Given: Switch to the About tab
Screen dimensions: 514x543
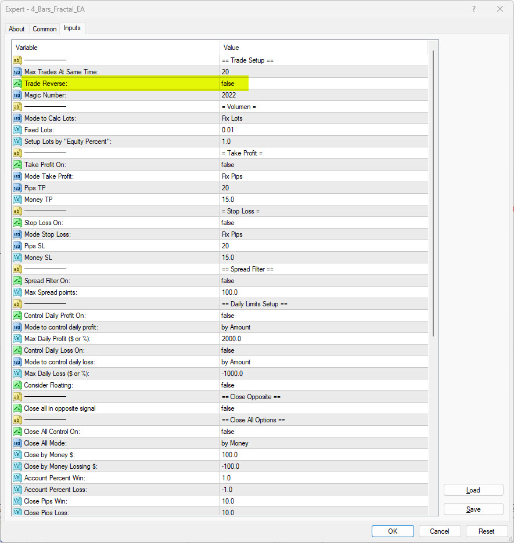Looking at the screenshot, I should coord(17,29).
